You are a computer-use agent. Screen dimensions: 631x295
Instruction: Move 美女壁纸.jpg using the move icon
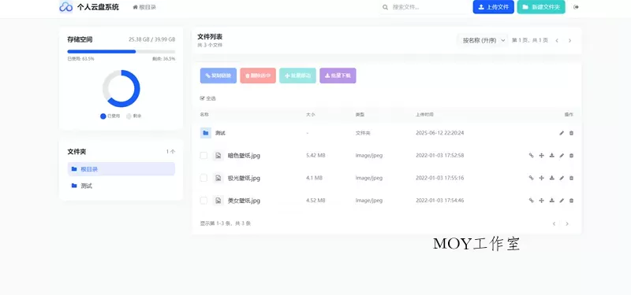pos(541,201)
